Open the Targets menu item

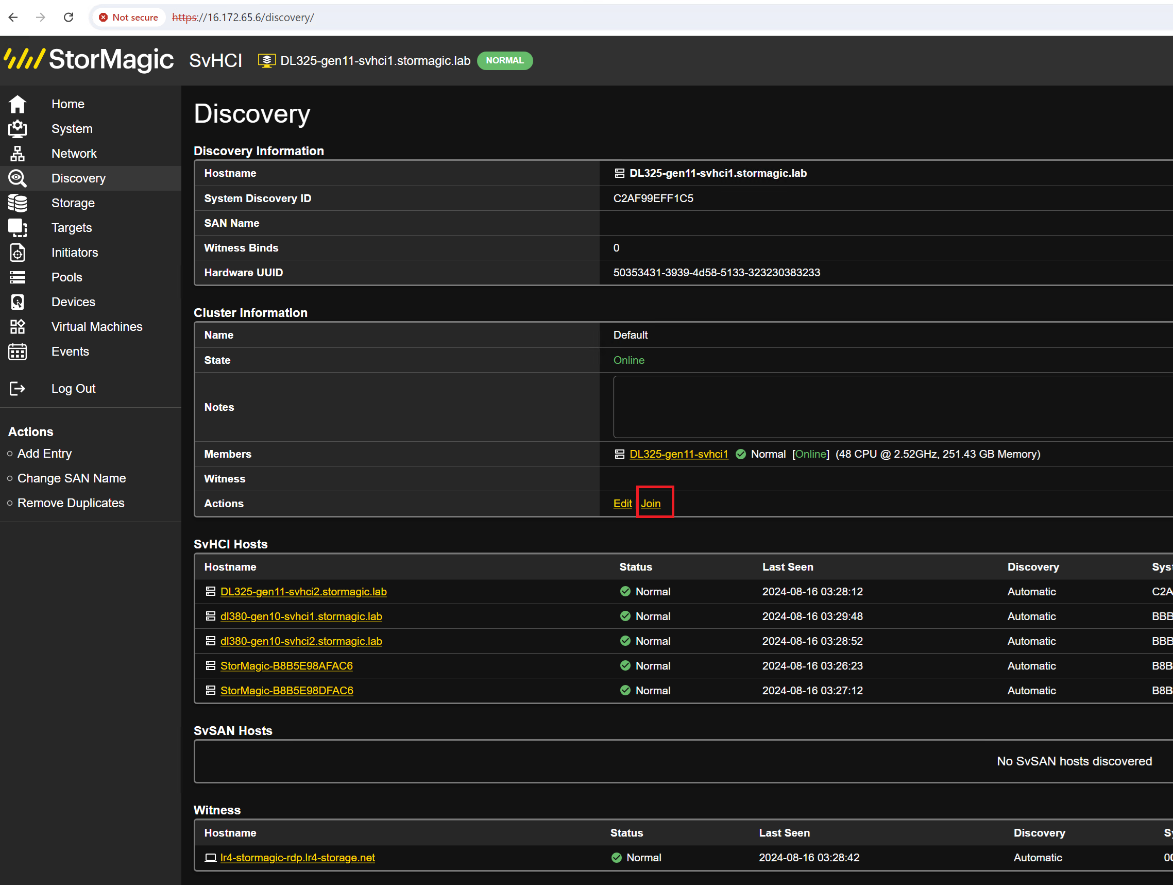[72, 228]
